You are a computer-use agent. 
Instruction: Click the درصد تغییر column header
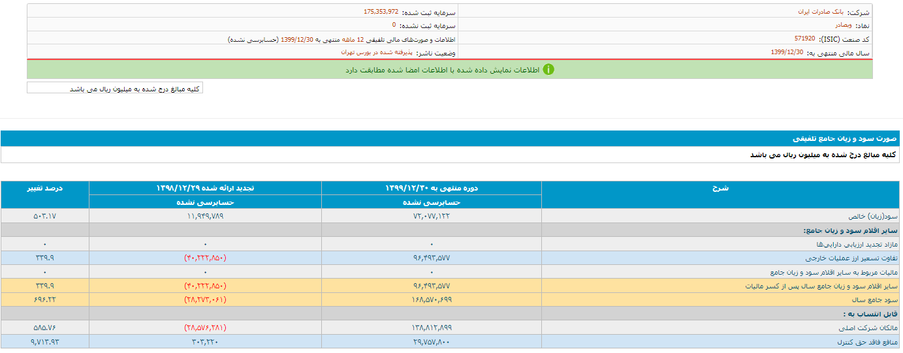(x=45, y=188)
